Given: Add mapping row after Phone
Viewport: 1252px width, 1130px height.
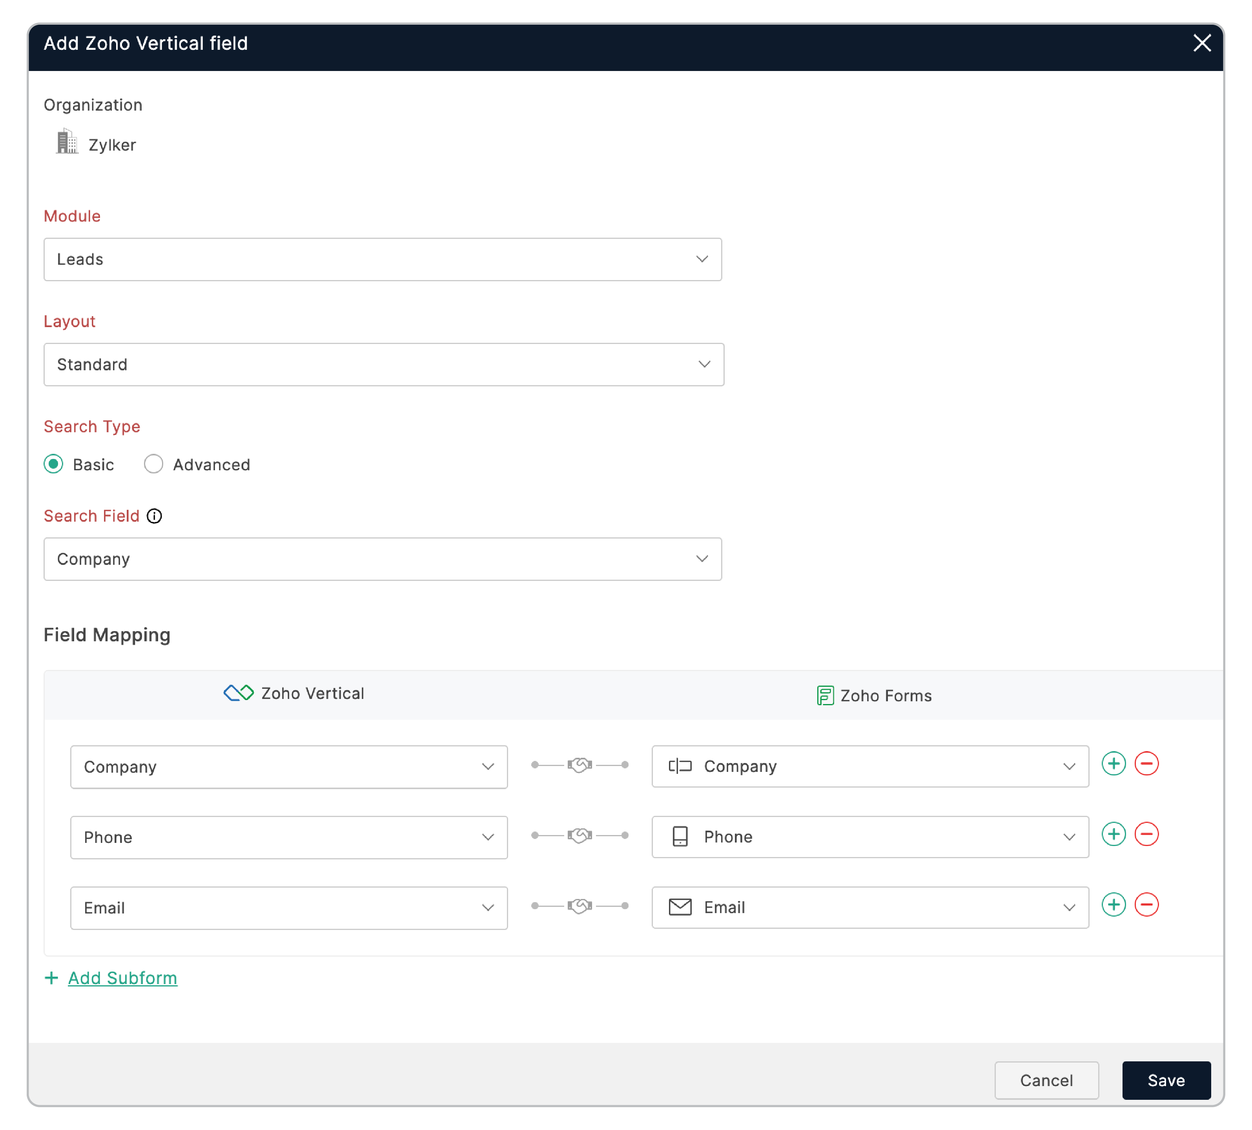Looking at the screenshot, I should point(1113,834).
